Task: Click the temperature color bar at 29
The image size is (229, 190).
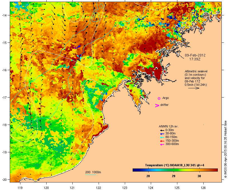Action: pyautogui.click(x=173, y=170)
